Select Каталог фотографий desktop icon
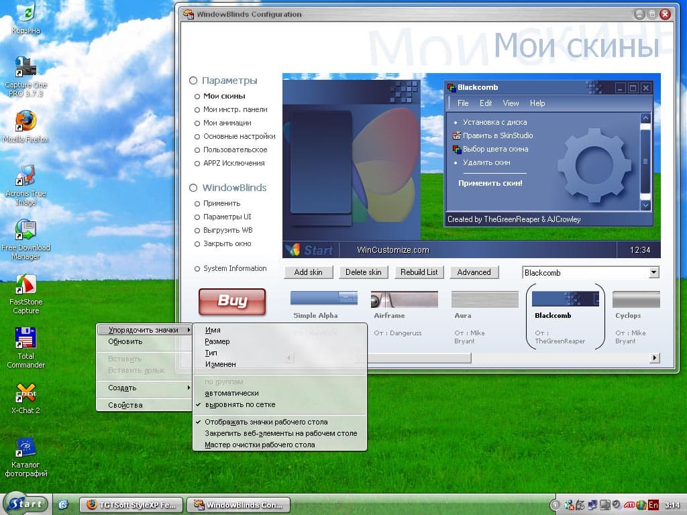 click(26, 456)
